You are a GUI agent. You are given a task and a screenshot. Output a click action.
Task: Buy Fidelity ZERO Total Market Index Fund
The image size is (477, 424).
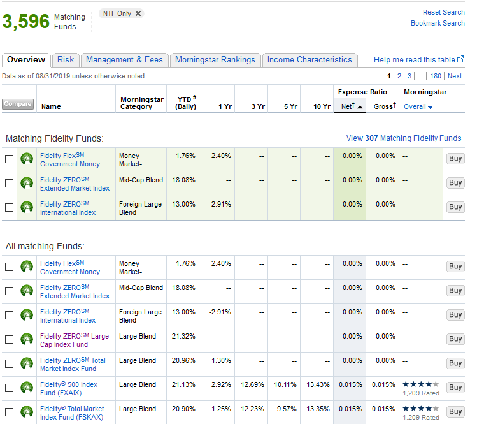click(x=455, y=363)
